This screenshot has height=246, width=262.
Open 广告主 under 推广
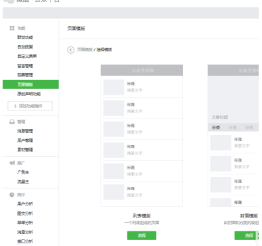click(23, 172)
